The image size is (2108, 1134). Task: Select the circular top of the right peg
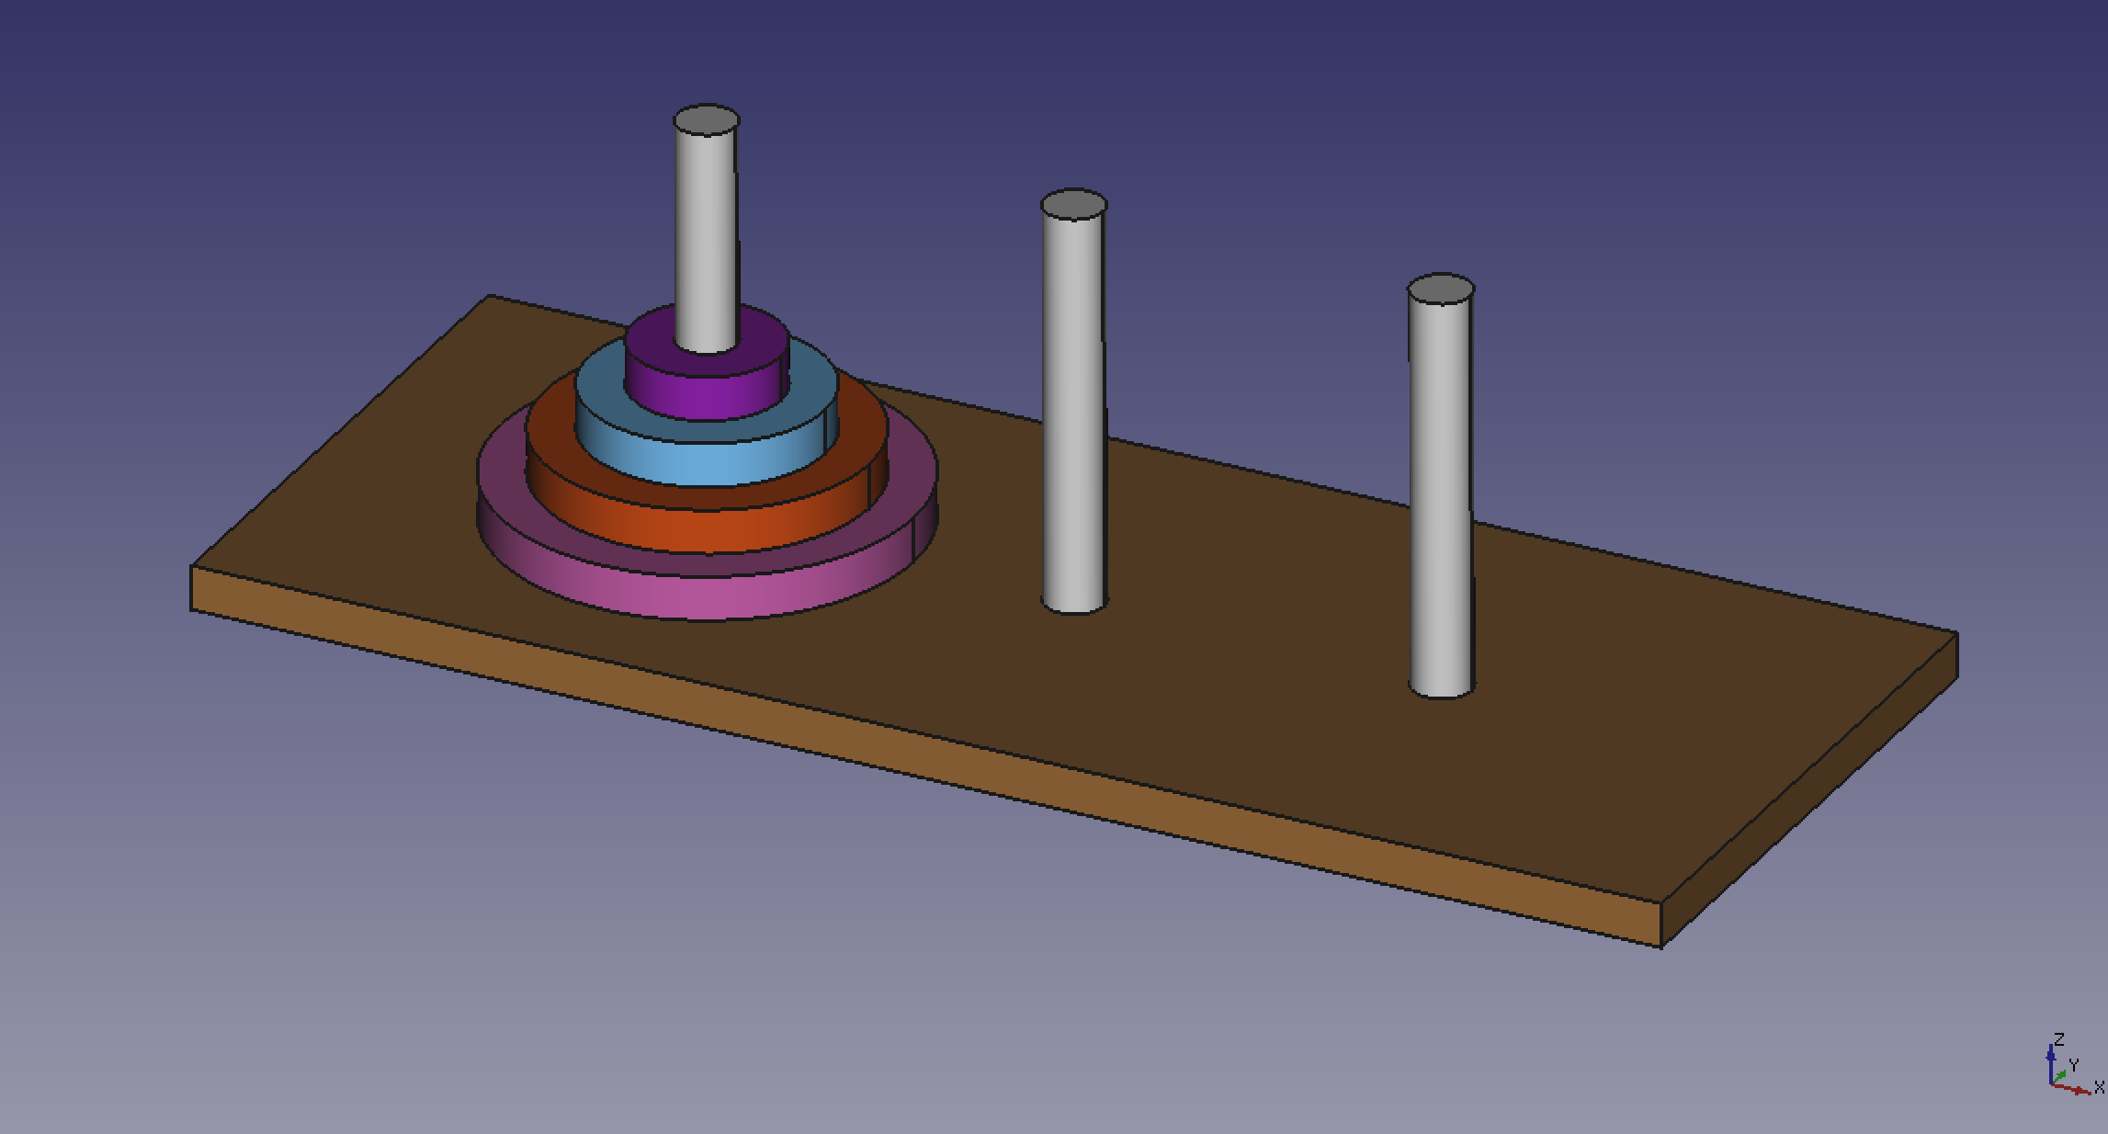pos(1441,289)
